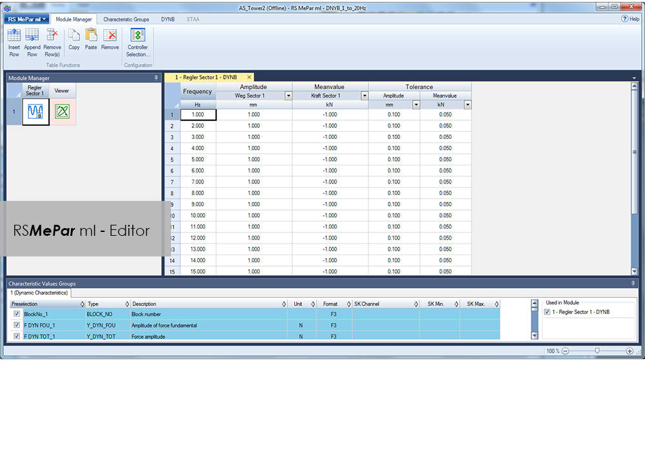Close the Regler Sector 1 - DYNB document tab
Screen dimensions: 645x458
(x=250, y=77)
